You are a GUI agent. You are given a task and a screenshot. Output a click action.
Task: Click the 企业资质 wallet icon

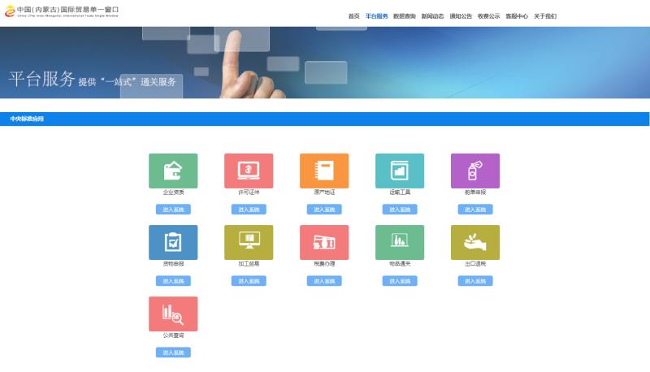[x=173, y=171]
